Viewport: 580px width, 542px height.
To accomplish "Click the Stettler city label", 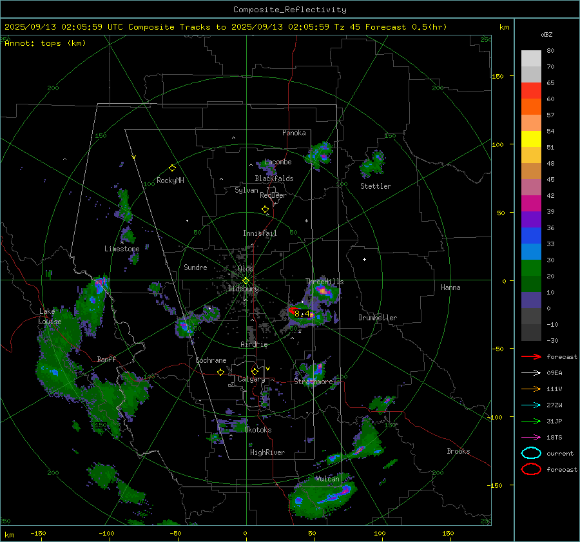I will (x=376, y=186).
